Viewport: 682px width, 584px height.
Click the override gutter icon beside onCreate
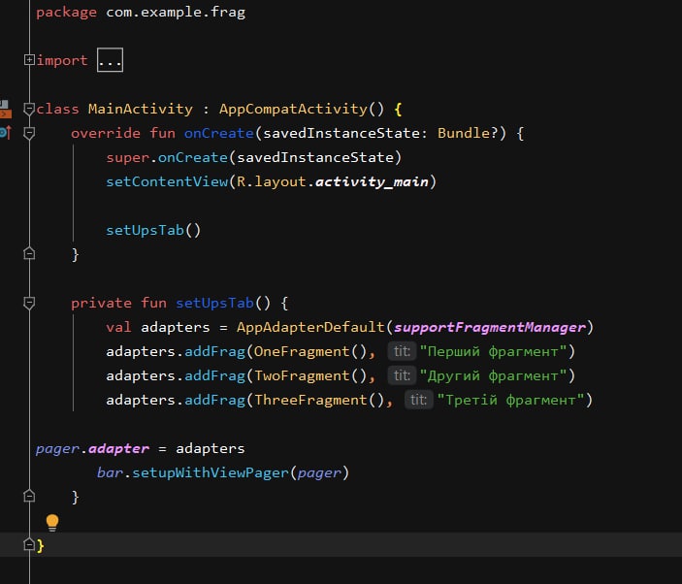click(x=6, y=132)
